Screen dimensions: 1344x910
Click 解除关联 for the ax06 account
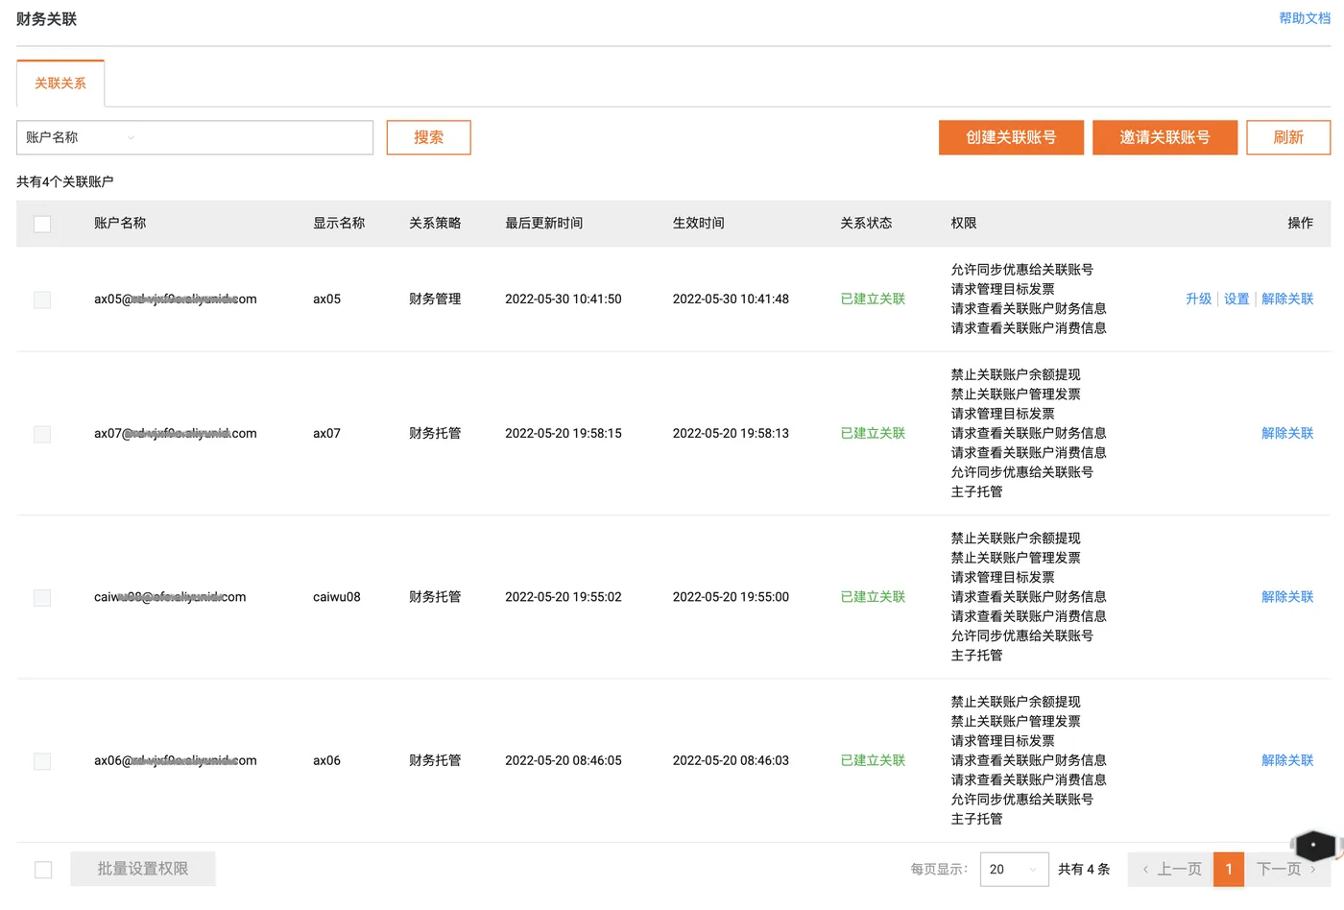(1287, 760)
